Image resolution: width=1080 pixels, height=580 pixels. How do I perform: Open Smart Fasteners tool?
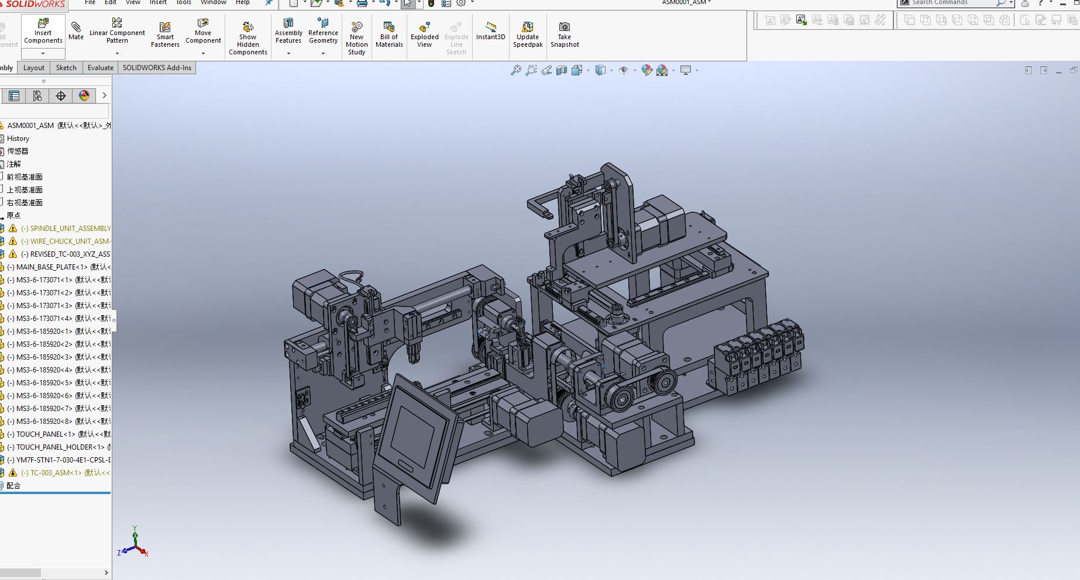tap(165, 35)
